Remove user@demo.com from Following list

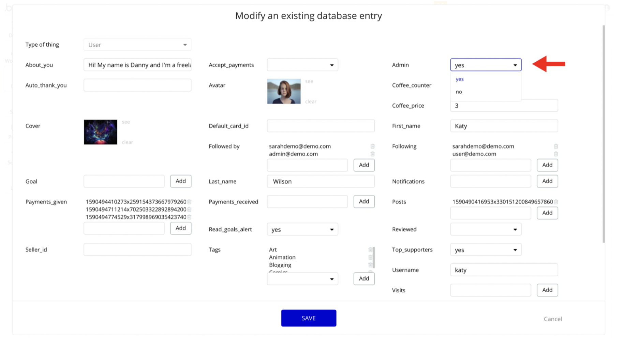[556, 154]
